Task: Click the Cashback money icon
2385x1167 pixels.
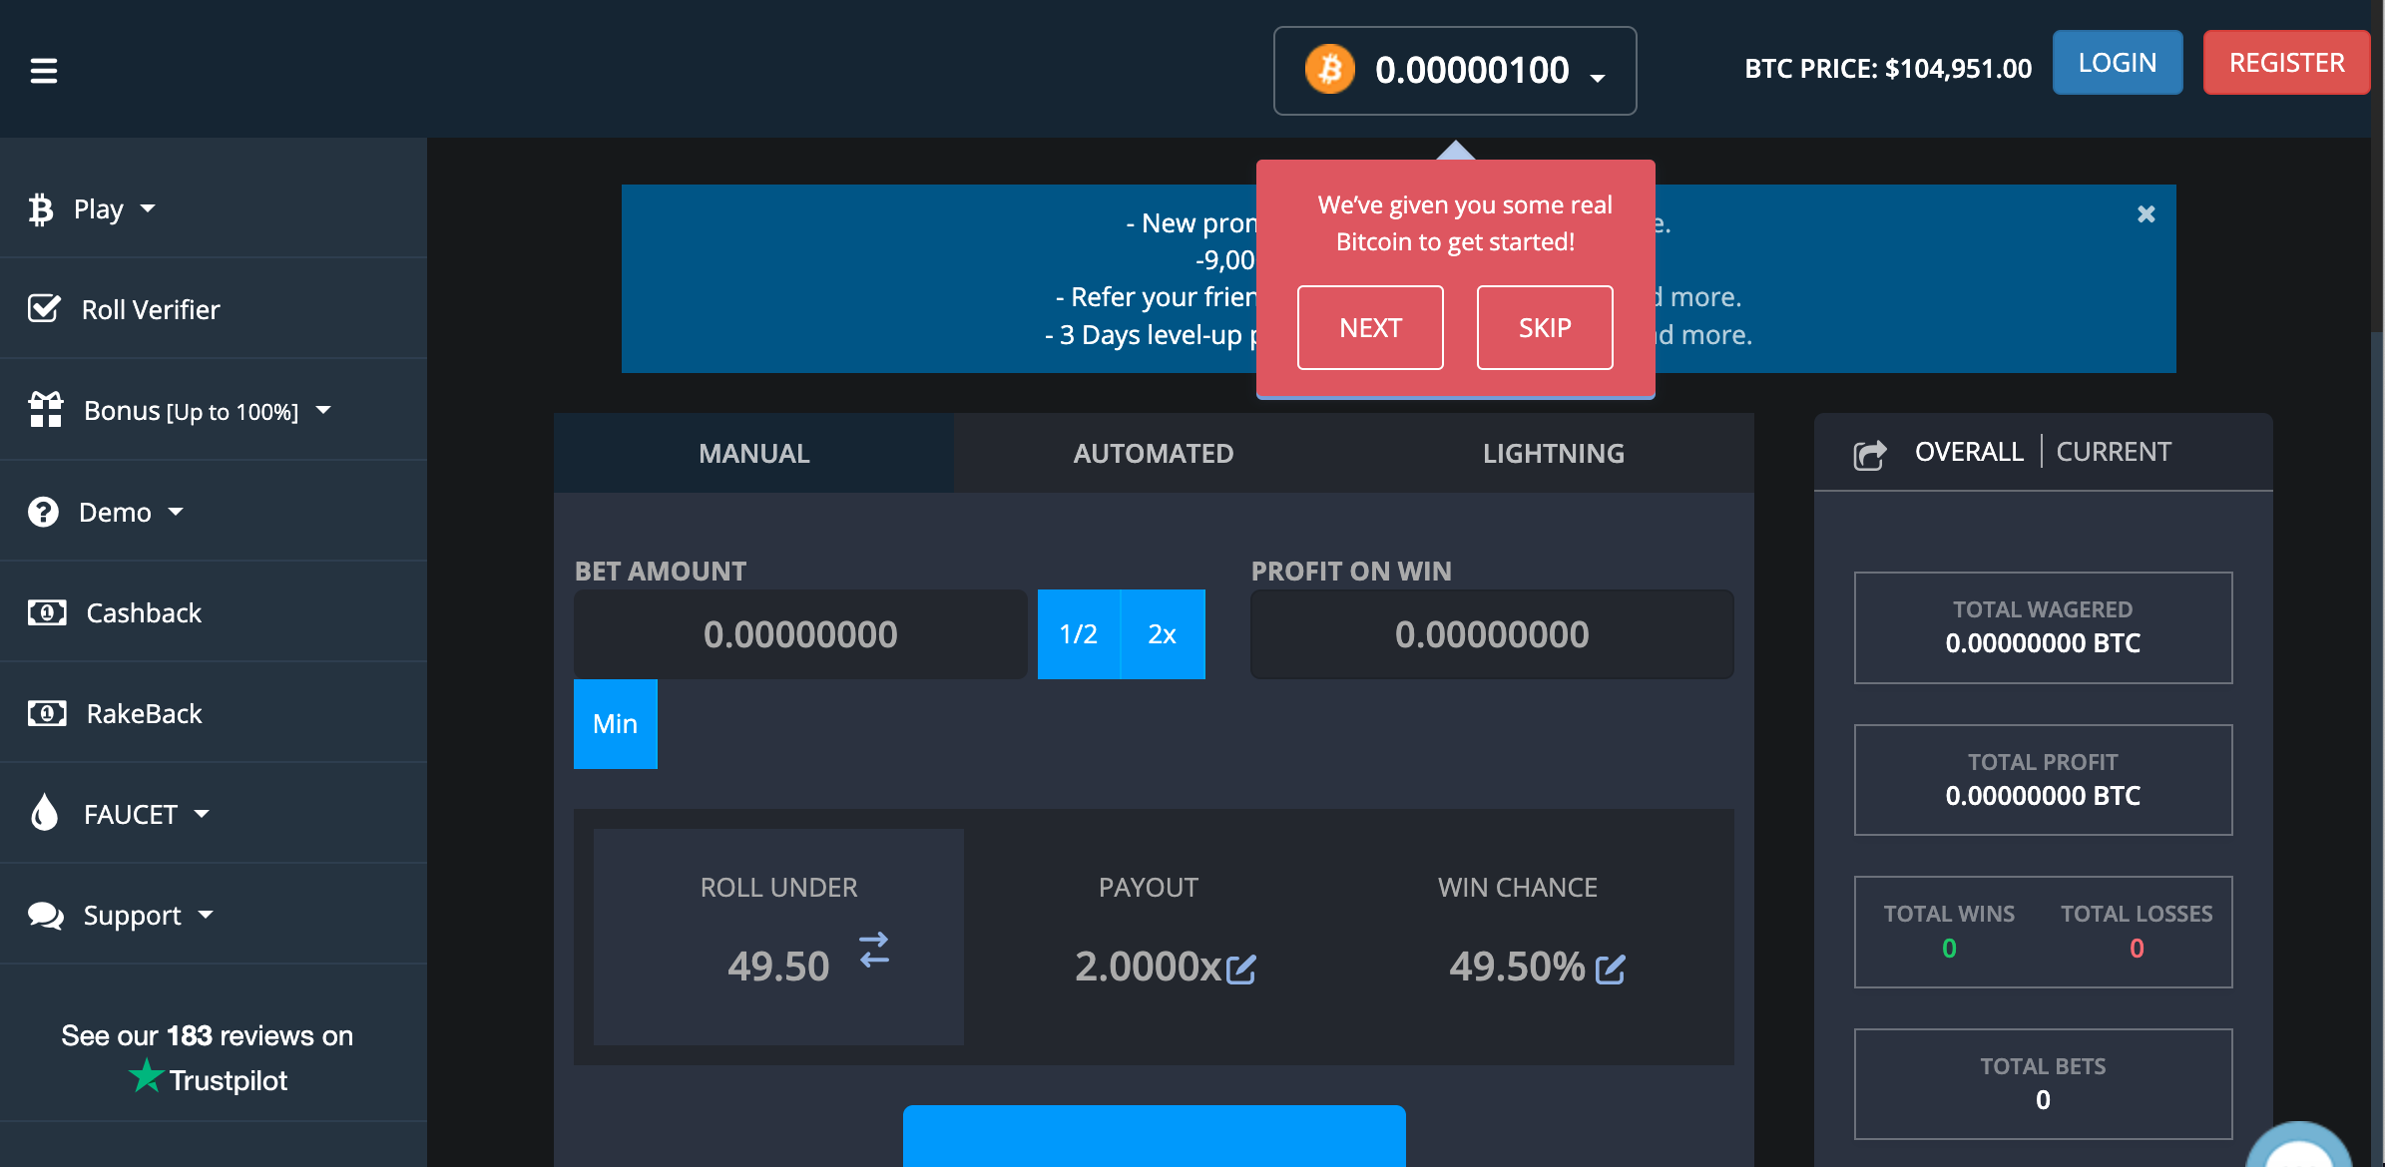Action: click(47, 612)
